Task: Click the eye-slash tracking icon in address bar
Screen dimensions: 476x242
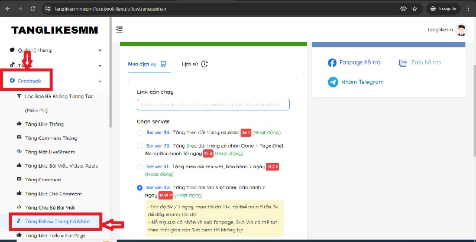Action: pyautogui.click(x=403, y=9)
